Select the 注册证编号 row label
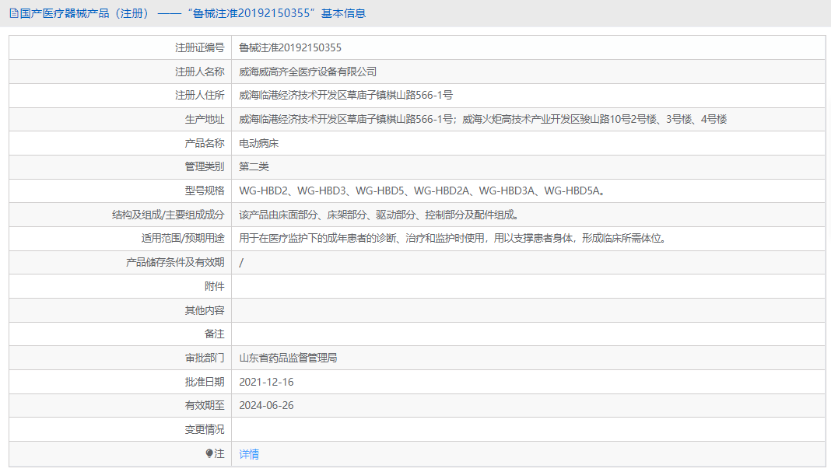This screenshot has width=831, height=472. pyautogui.click(x=200, y=47)
